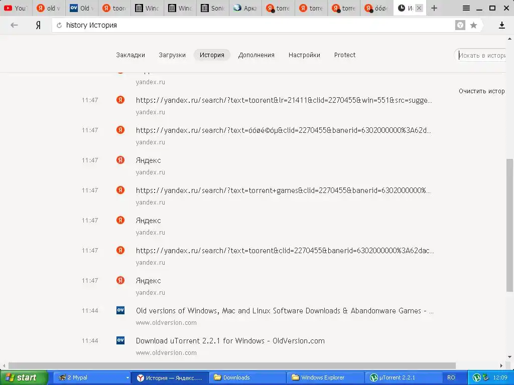Click the vertical scrollbar thumb
Image resolution: width=514 pixels, height=385 pixels.
coord(509,225)
